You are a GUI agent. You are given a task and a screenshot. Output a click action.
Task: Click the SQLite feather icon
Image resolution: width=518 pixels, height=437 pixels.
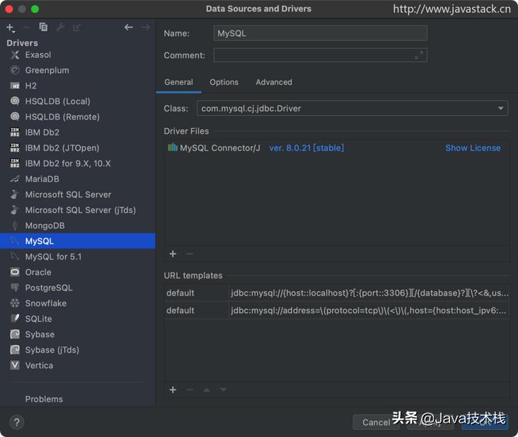15,318
